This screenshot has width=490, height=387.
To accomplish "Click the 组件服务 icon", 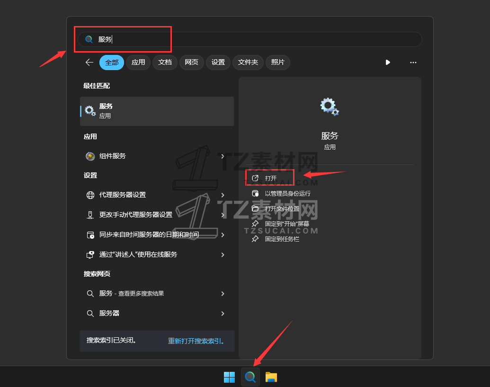I will pos(90,156).
